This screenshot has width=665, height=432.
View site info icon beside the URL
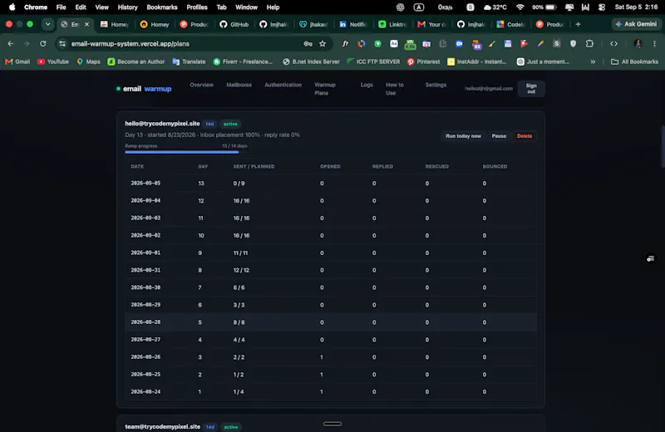62,44
